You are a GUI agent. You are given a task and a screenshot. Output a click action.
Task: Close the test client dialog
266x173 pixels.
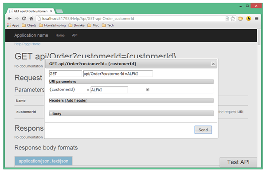[213, 64]
